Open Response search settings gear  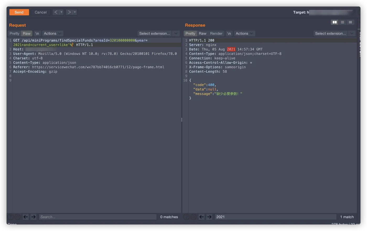[x=193, y=217]
